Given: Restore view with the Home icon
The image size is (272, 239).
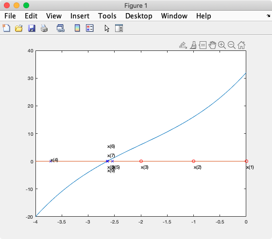Looking at the screenshot, I should click(241, 45).
